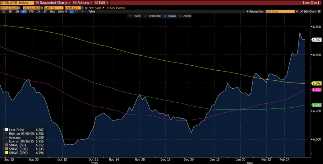
Task: Select the line chart type icon
Action: (x=71, y=11)
